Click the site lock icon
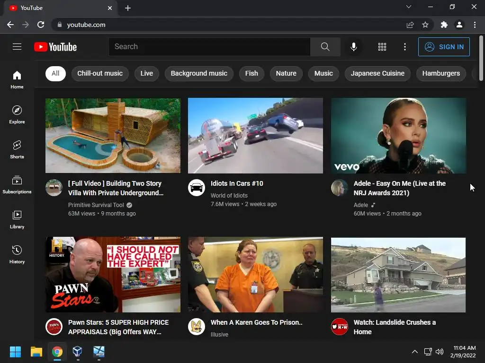Viewport: 485px width, 363px height. pos(59,25)
